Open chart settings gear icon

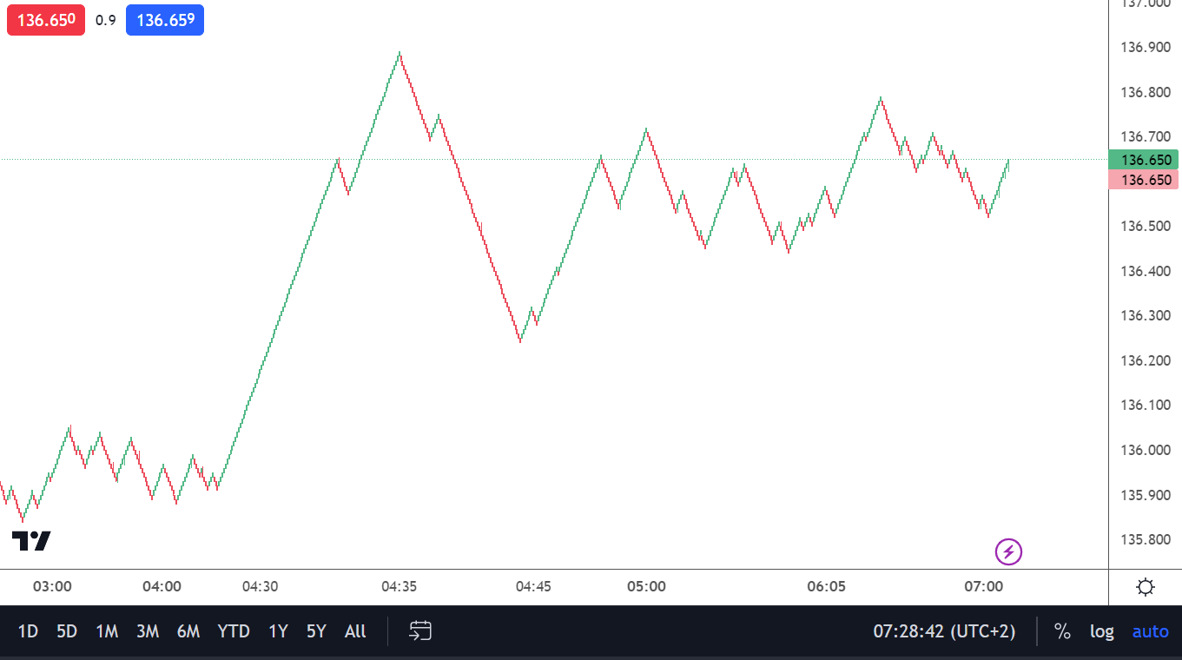pos(1146,587)
